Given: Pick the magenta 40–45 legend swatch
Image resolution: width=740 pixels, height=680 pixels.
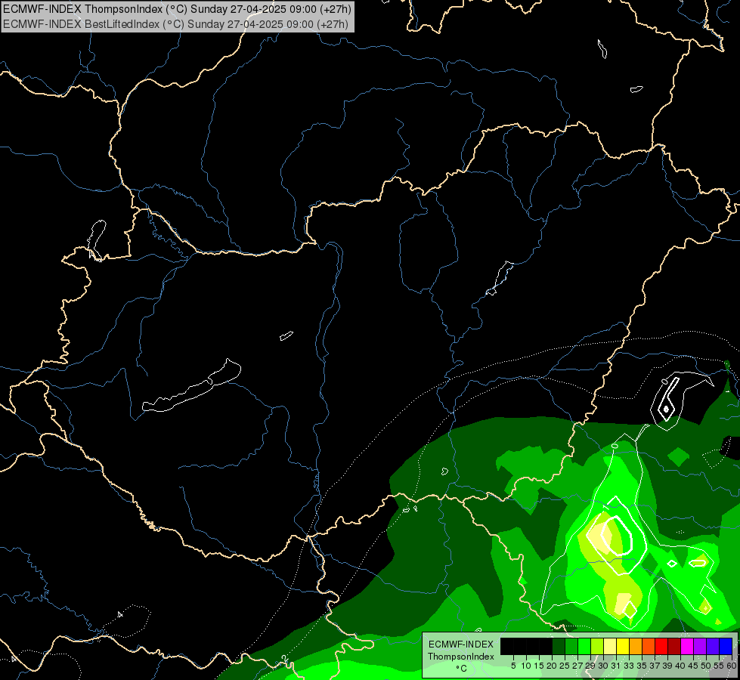Looking at the screenshot, I should pyautogui.click(x=687, y=646).
